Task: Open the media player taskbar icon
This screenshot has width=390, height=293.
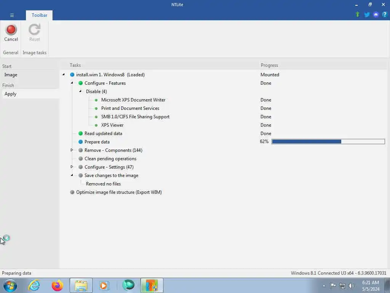Action: (x=104, y=285)
